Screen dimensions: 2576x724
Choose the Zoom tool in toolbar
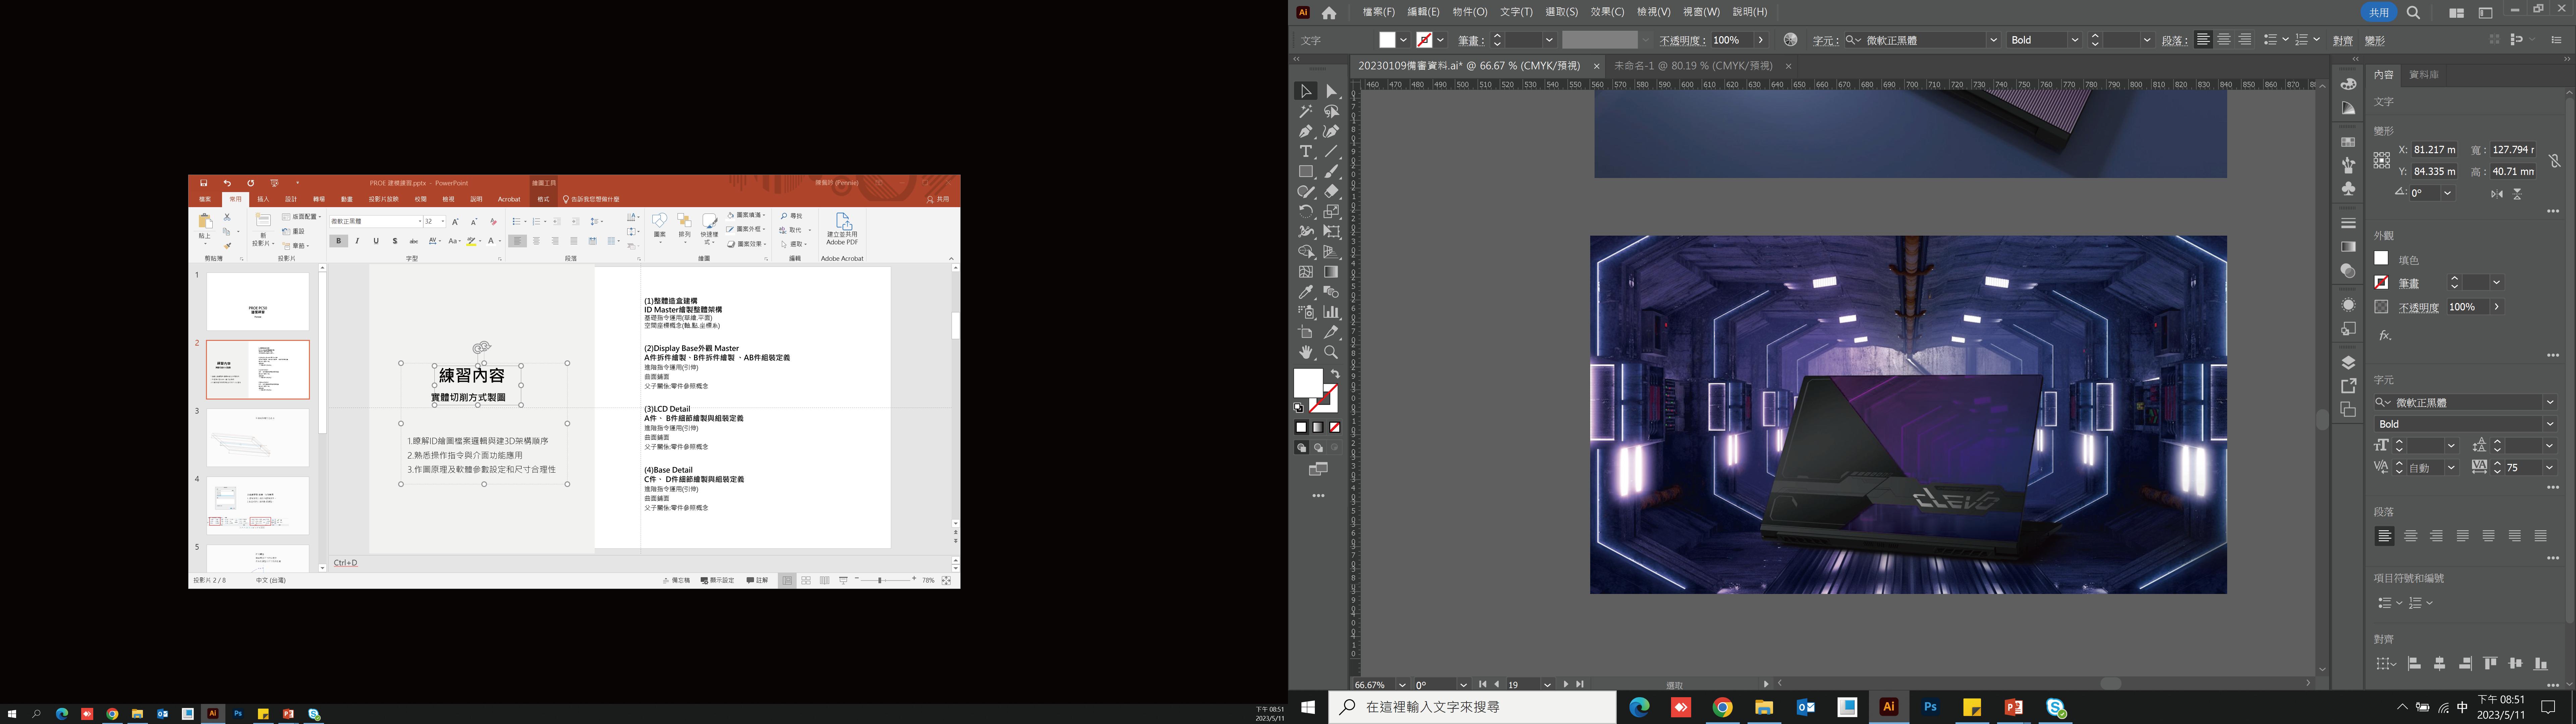point(1331,352)
